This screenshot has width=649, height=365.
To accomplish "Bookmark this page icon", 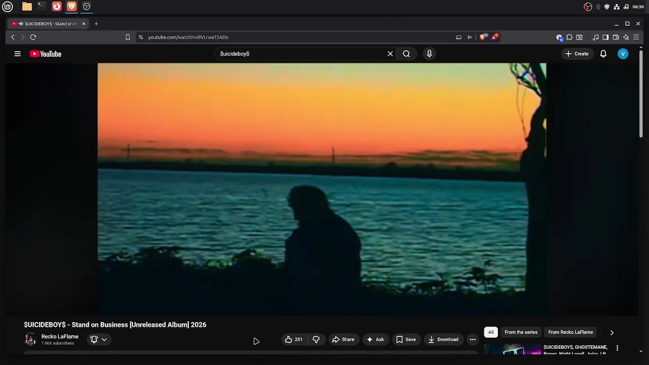I will click(x=128, y=37).
